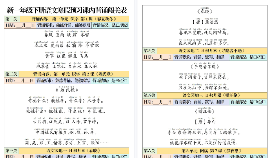271x158 pixels.
Task: Click the 第六关 label cell
Action: 150,151
